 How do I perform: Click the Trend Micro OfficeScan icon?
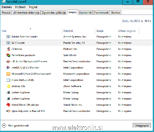(x=8, y=105)
